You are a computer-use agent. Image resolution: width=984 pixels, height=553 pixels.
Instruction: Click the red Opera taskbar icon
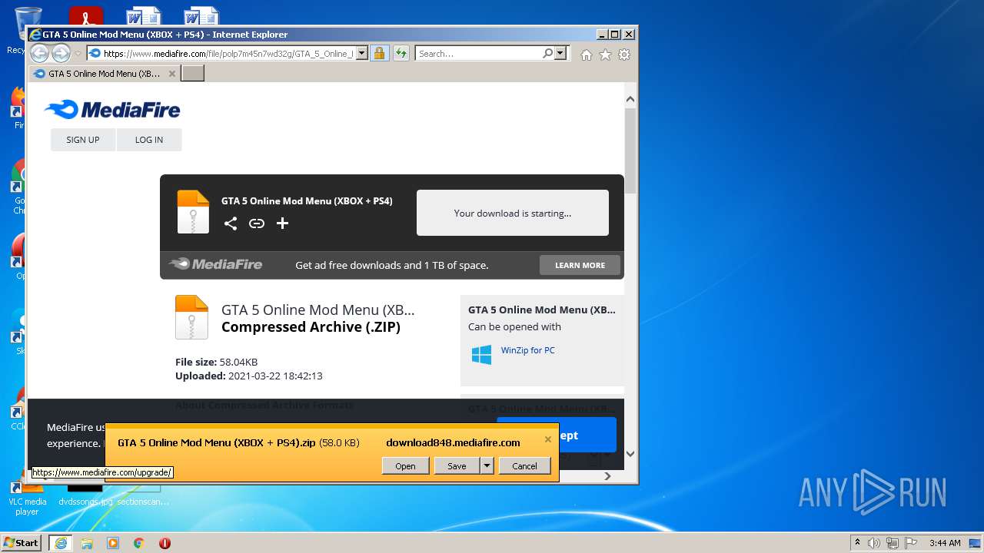pyautogui.click(x=165, y=543)
